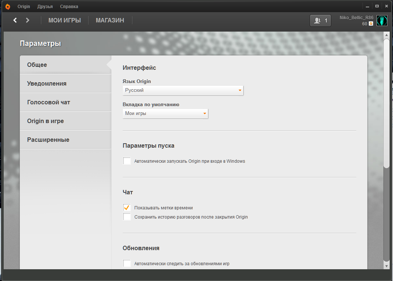Maximize the Origin window
This screenshot has width=393, height=281.
tap(377, 6)
